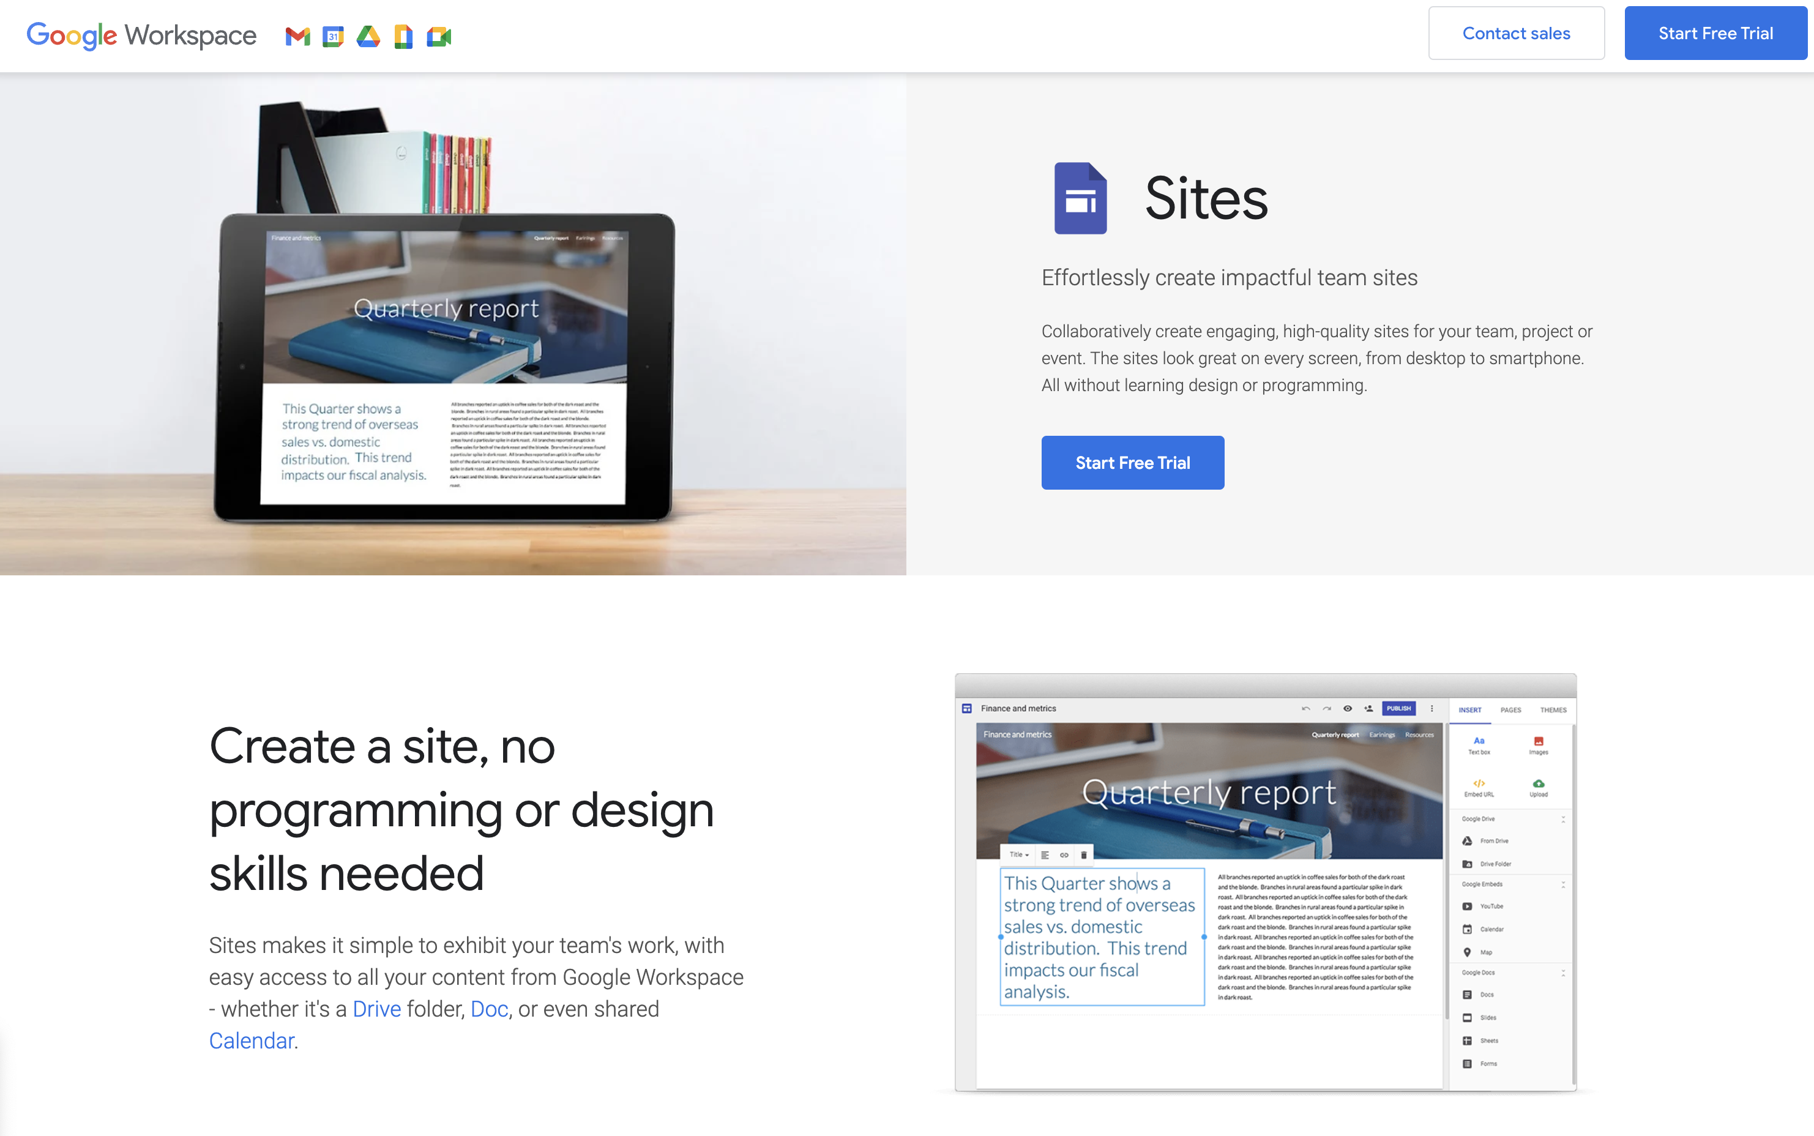Collapse the Google Docs section in side panel
The image size is (1814, 1136).
(1563, 973)
